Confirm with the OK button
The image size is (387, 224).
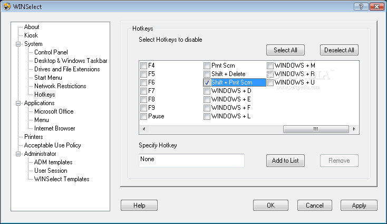[270, 206]
